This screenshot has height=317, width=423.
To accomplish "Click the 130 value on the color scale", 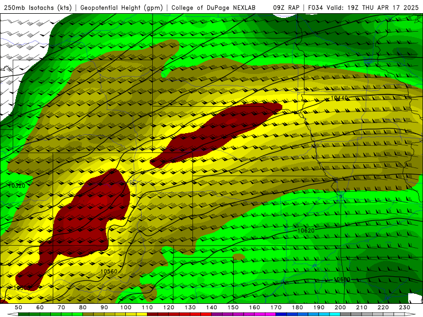I will pos(190,307).
